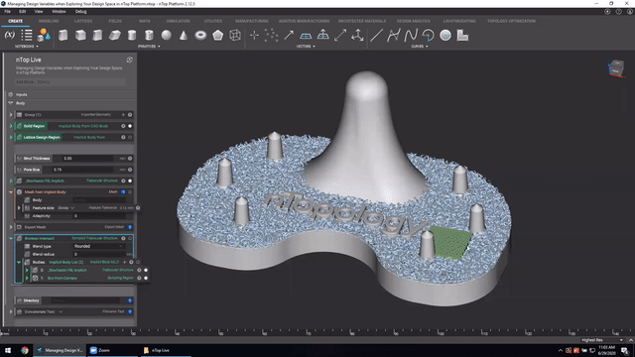
Task: Toggle visibility of Mesh from Implicit Body
Action: pyautogui.click(x=130, y=191)
